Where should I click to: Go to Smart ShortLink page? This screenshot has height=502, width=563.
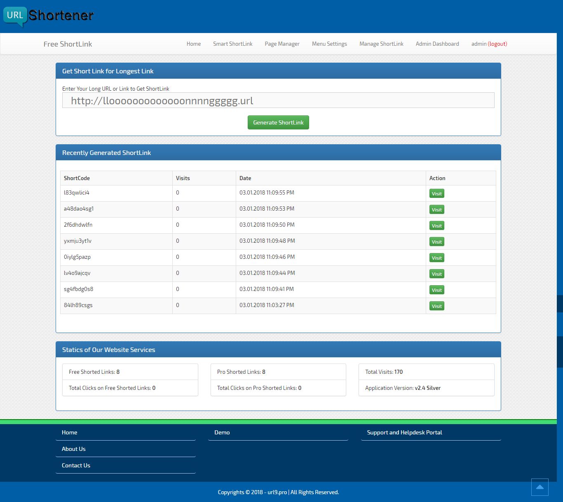232,44
